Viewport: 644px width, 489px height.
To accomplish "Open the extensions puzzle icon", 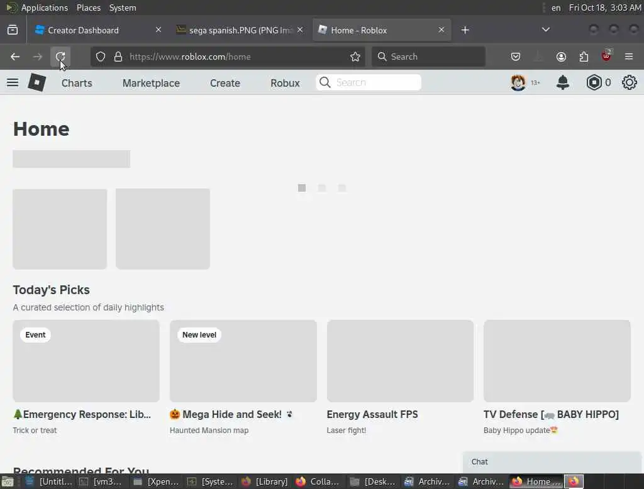I will (x=584, y=57).
